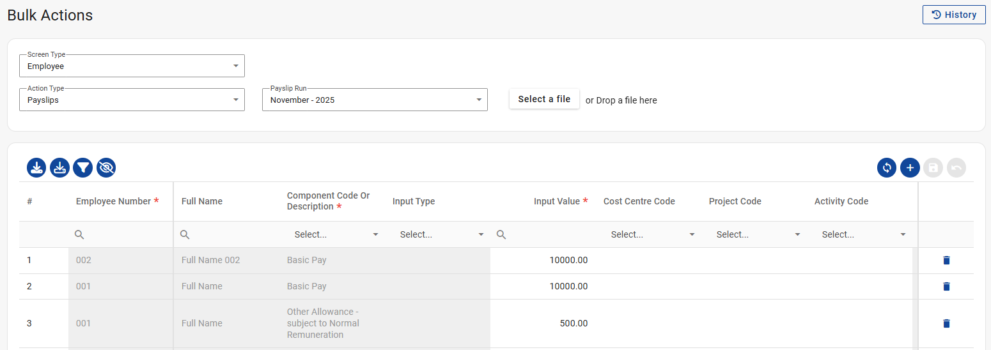This screenshot has width=991, height=350.
Task: Click the Select a file button
Action: coord(544,99)
